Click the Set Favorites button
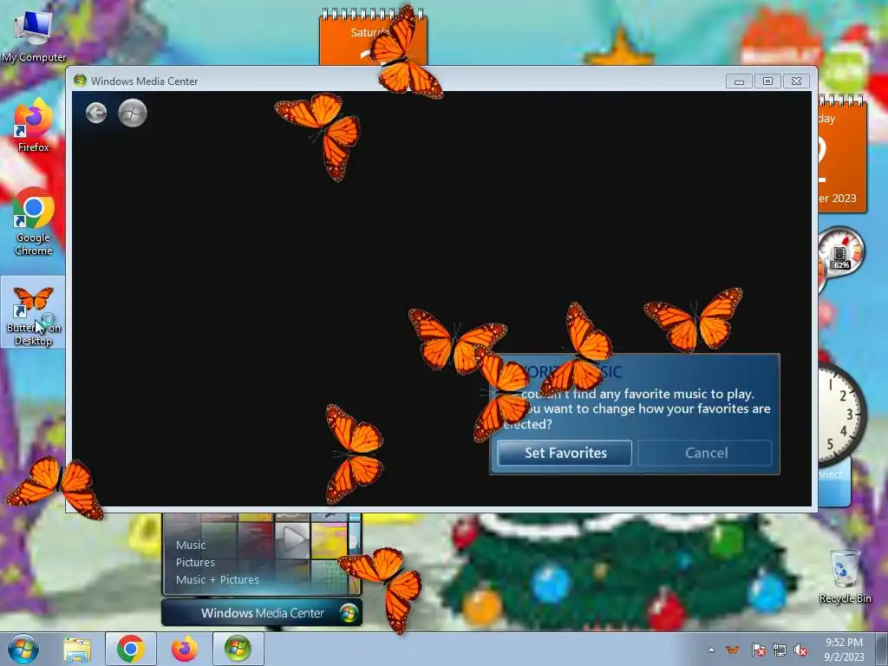The height and width of the screenshot is (666, 888). (565, 453)
